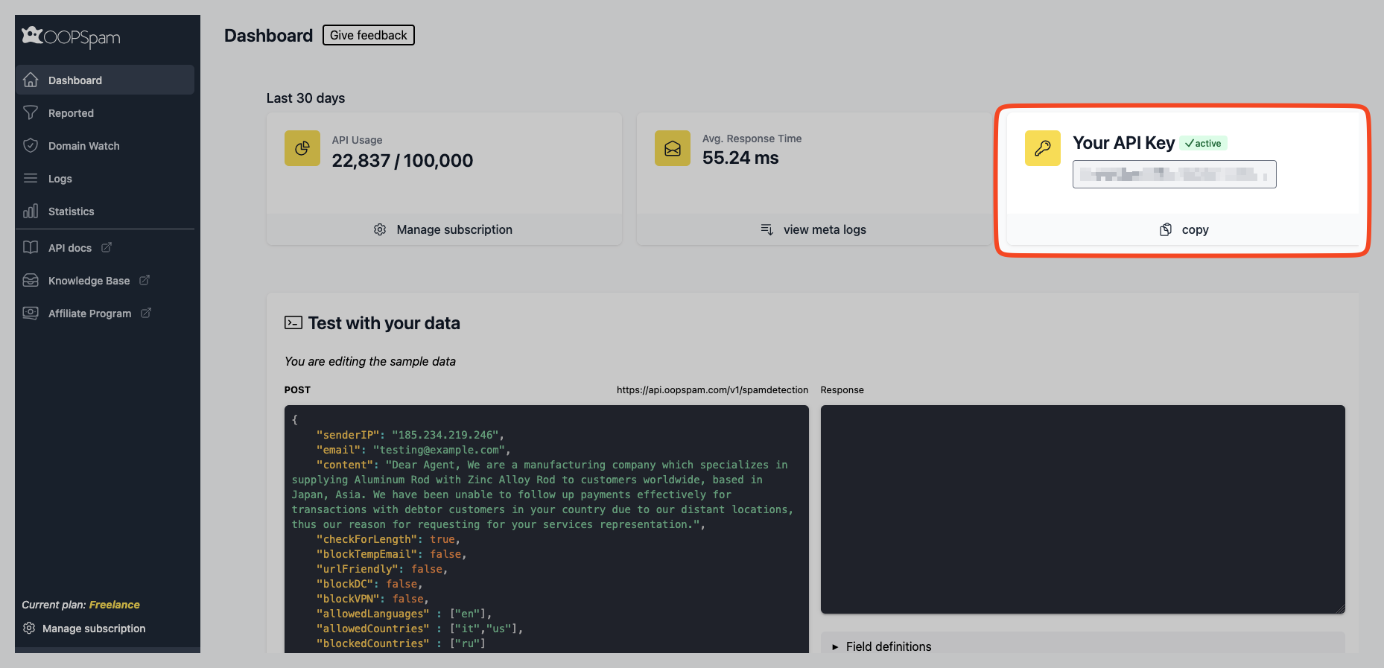
Task: Click the external link icon beside Affiliate Program
Action: coord(146,313)
